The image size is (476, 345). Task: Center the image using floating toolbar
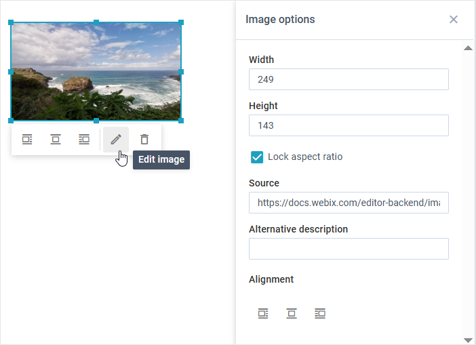point(56,139)
